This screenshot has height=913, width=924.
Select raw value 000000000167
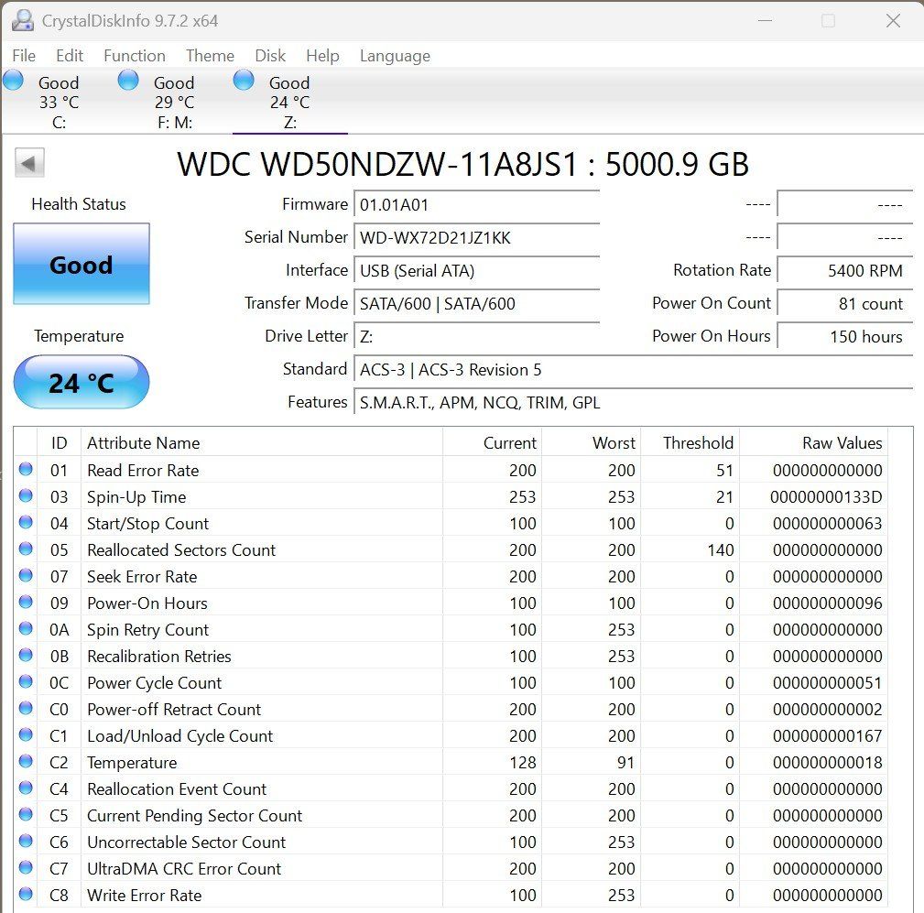pyautogui.click(x=827, y=735)
